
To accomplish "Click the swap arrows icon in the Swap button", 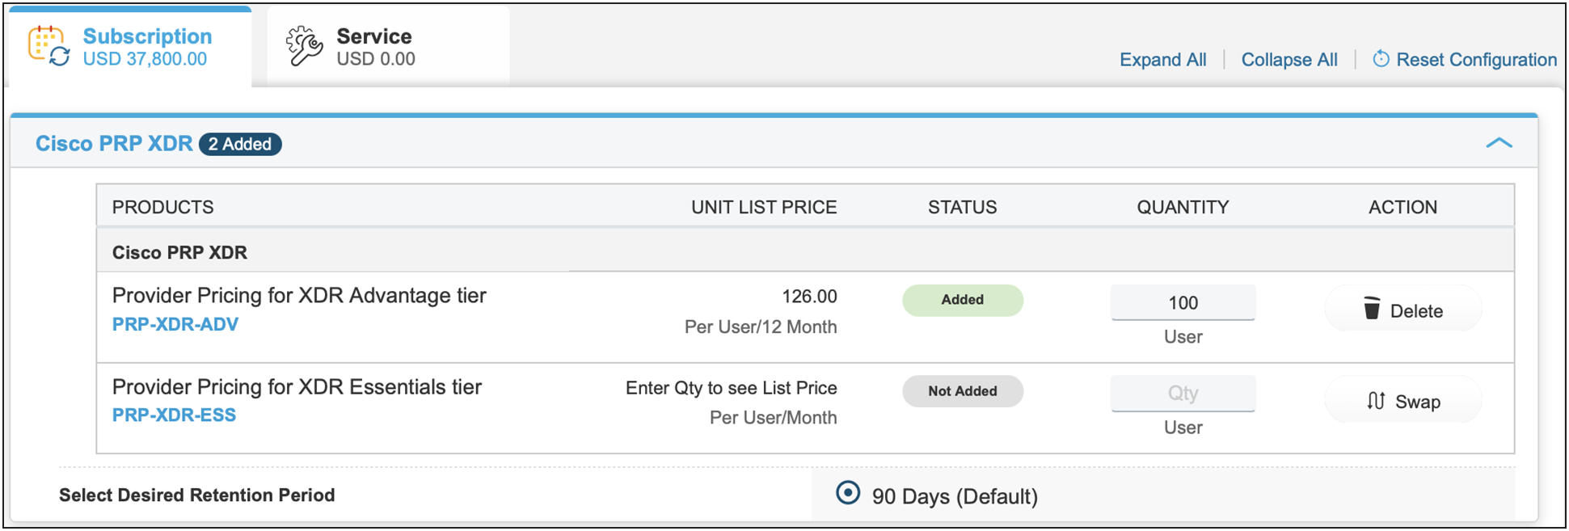I will tap(1376, 401).
